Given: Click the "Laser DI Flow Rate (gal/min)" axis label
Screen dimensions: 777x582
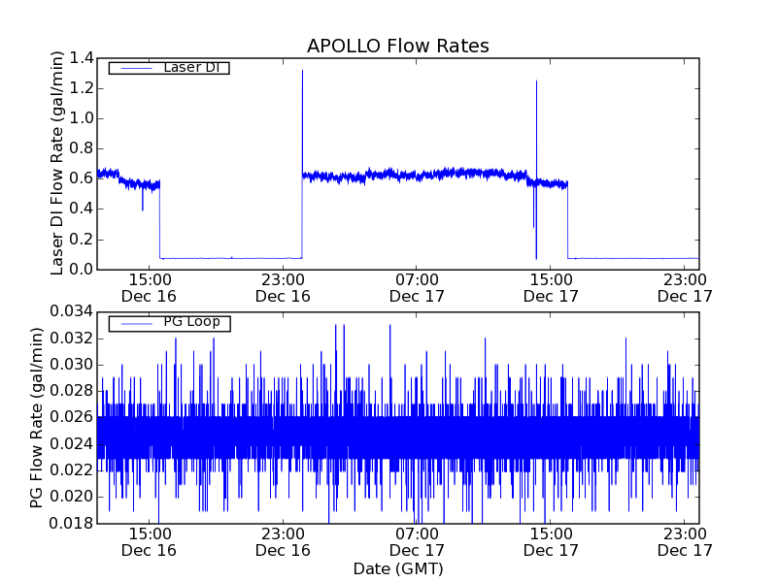Looking at the screenshot, I should click(x=57, y=164).
